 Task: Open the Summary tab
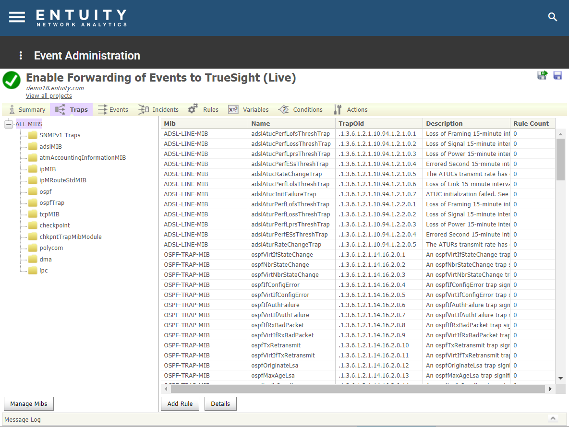pos(27,109)
